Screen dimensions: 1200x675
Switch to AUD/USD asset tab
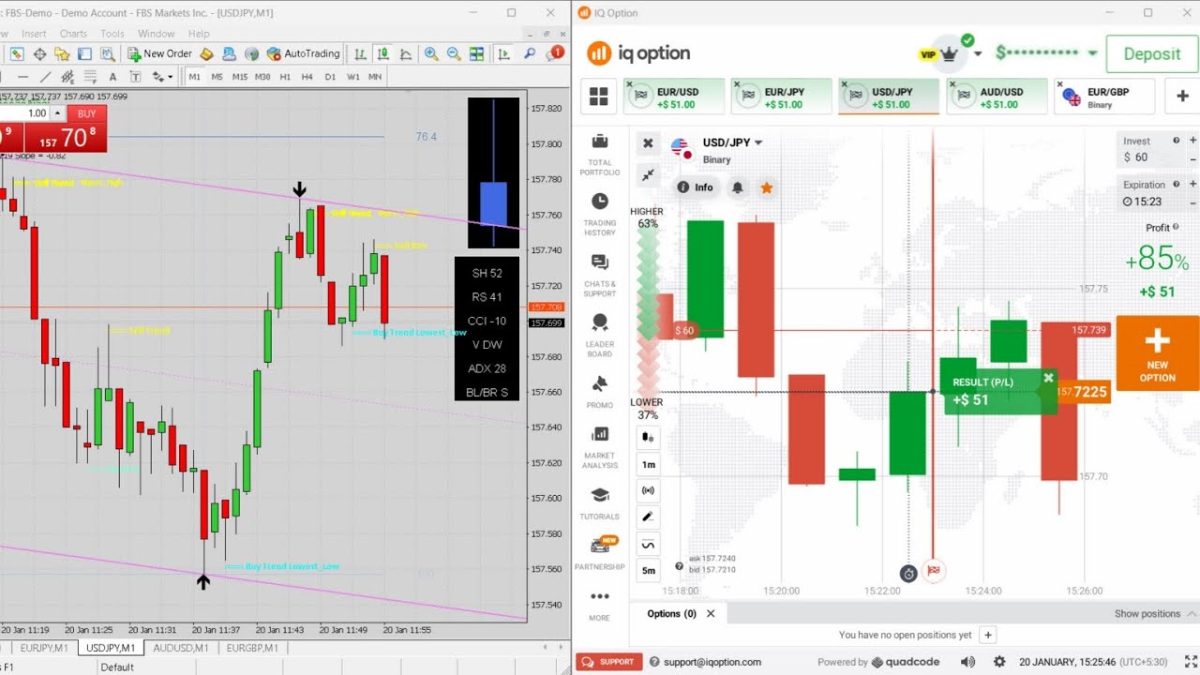click(996, 97)
